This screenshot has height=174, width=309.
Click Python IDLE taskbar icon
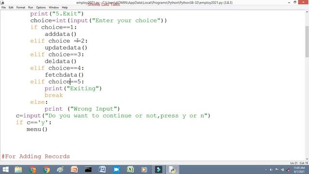tap(172, 170)
